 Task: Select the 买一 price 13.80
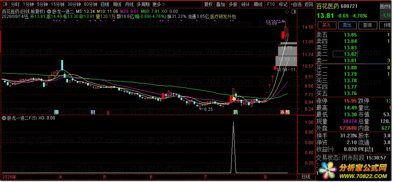(350, 68)
